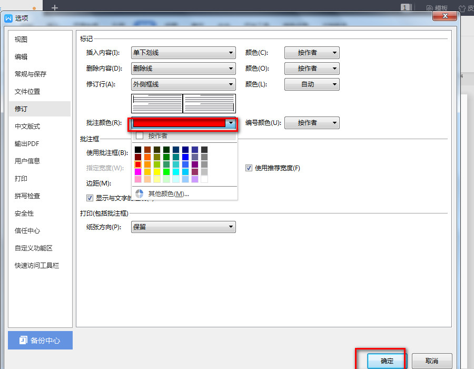Toggle the 使用推荐宽度 checkbox
The image size is (474, 369).
(249, 168)
